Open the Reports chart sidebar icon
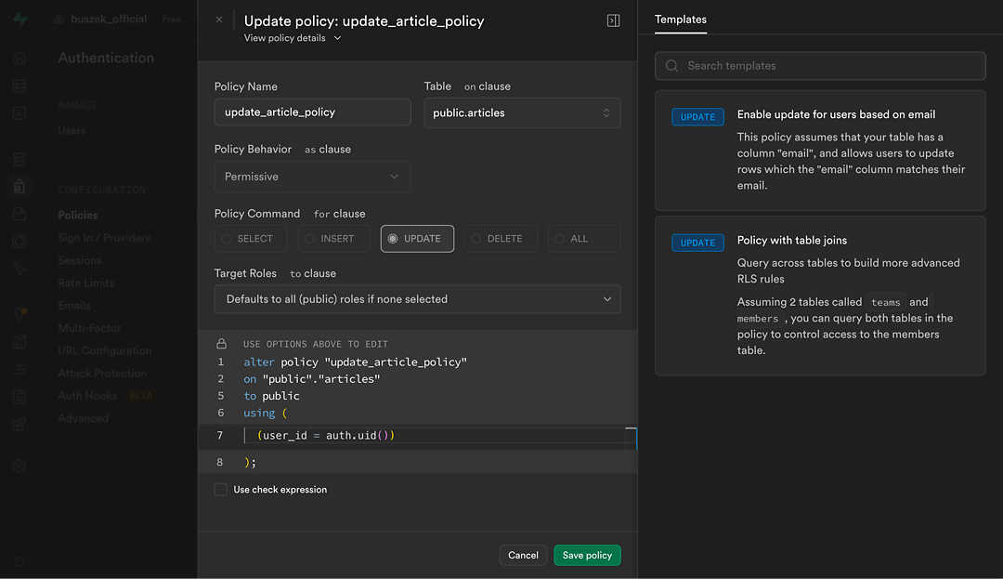The image size is (1003, 579). (20, 342)
